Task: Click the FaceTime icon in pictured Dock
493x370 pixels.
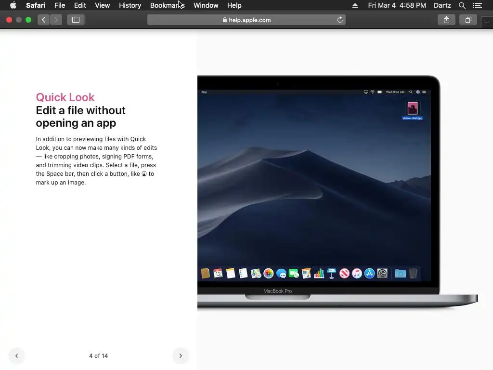Action: point(294,274)
